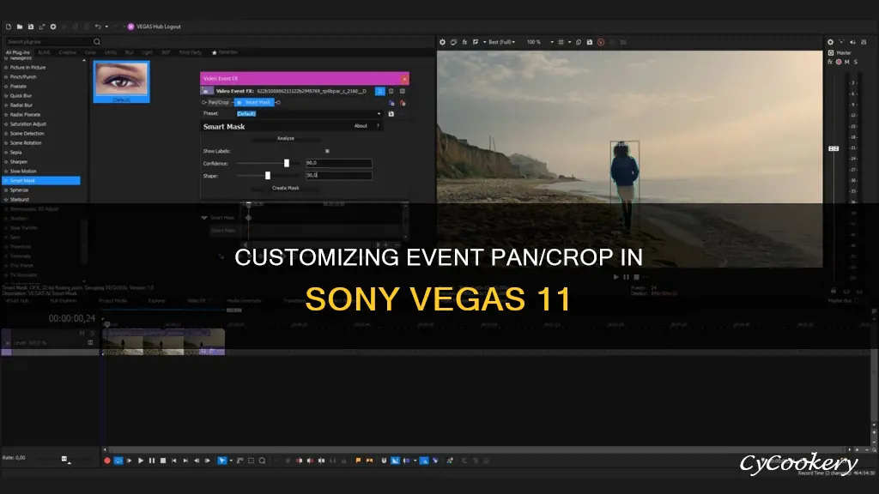Open the Preset dropdown list
The height and width of the screenshot is (494, 879).
pyautogui.click(x=379, y=114)
